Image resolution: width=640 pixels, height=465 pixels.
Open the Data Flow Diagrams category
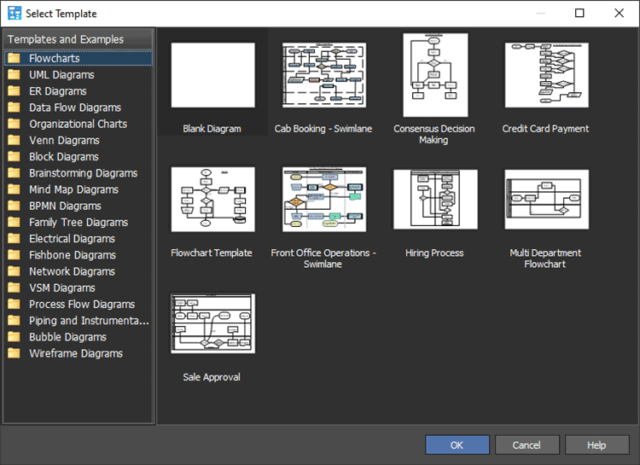coord(74,108)
